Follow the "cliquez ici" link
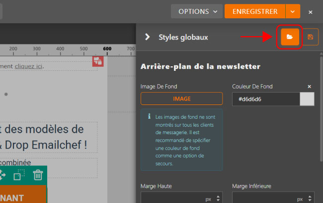 (28, 66)
